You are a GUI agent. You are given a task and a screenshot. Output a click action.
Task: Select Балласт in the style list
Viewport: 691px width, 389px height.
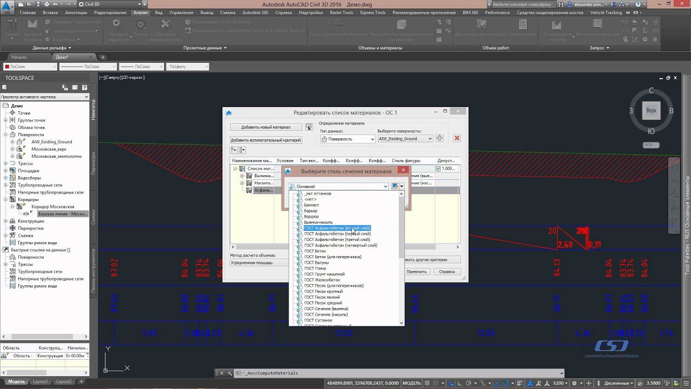pos(311,205)
